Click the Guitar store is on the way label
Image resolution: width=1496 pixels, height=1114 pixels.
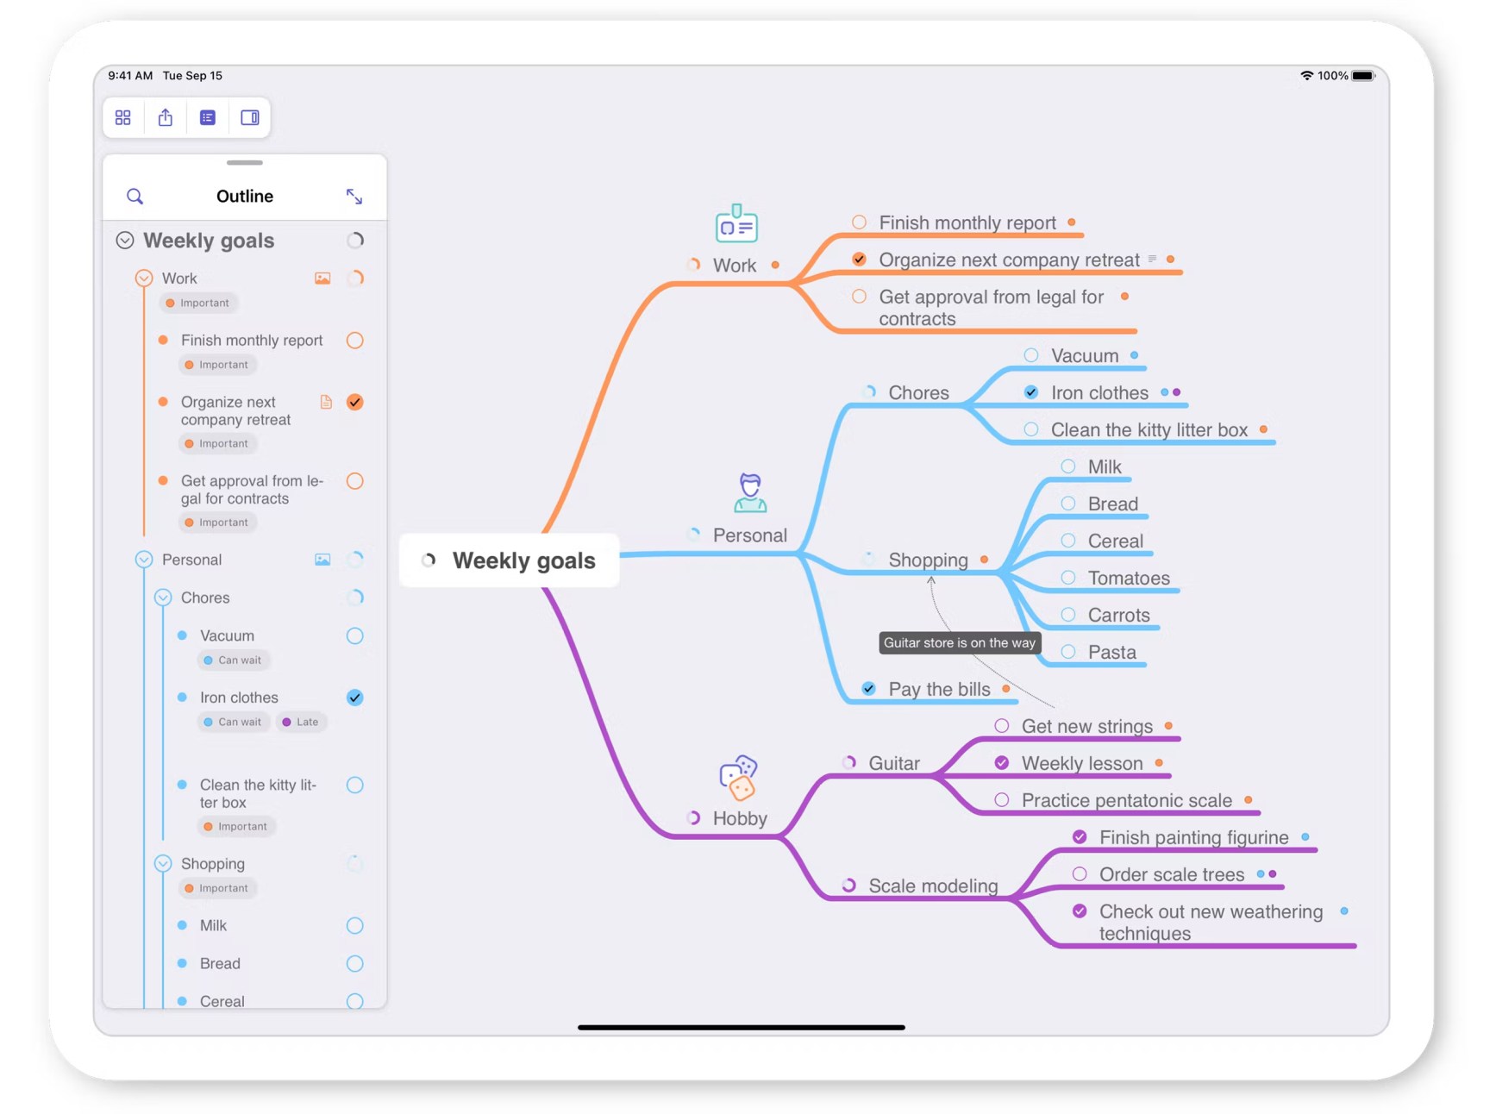pos(959,643)
